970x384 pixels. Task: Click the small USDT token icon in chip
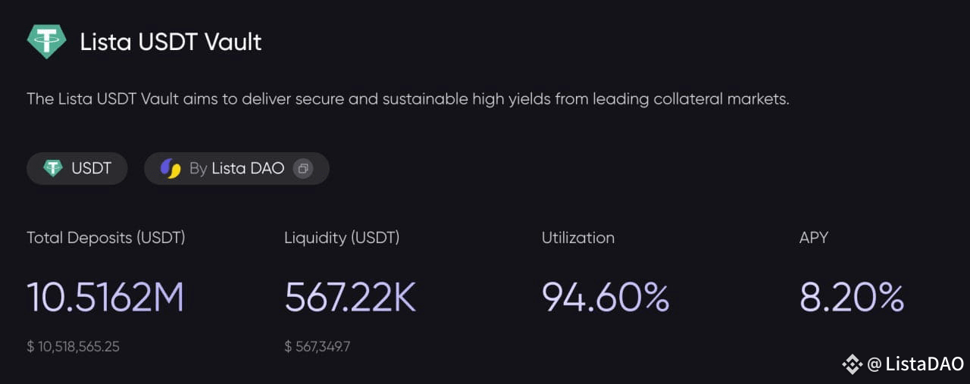click(x=52, y=168)
